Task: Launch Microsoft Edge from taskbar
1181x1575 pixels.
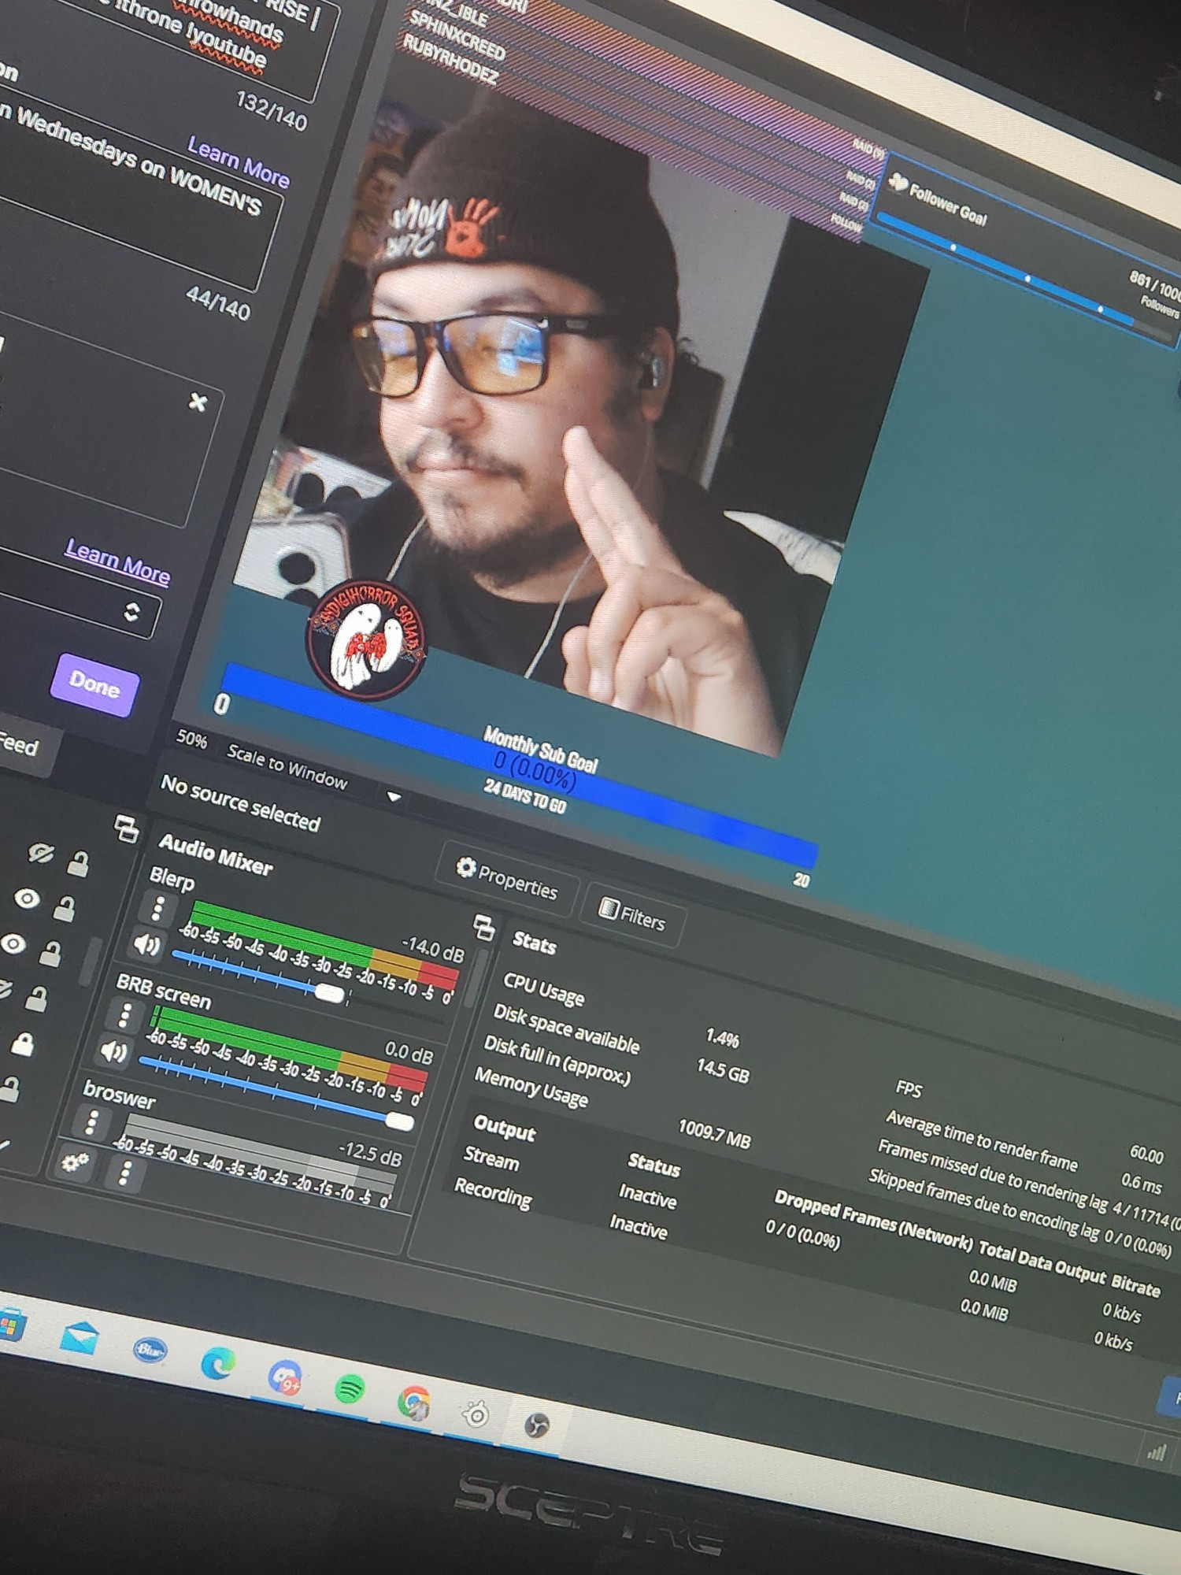Action: tap(217, 1363)
